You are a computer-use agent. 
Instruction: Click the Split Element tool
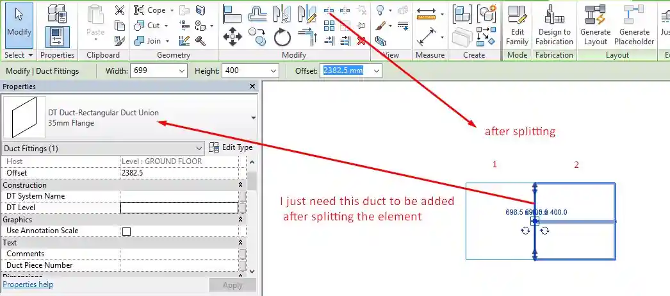(x=329, y=11)
